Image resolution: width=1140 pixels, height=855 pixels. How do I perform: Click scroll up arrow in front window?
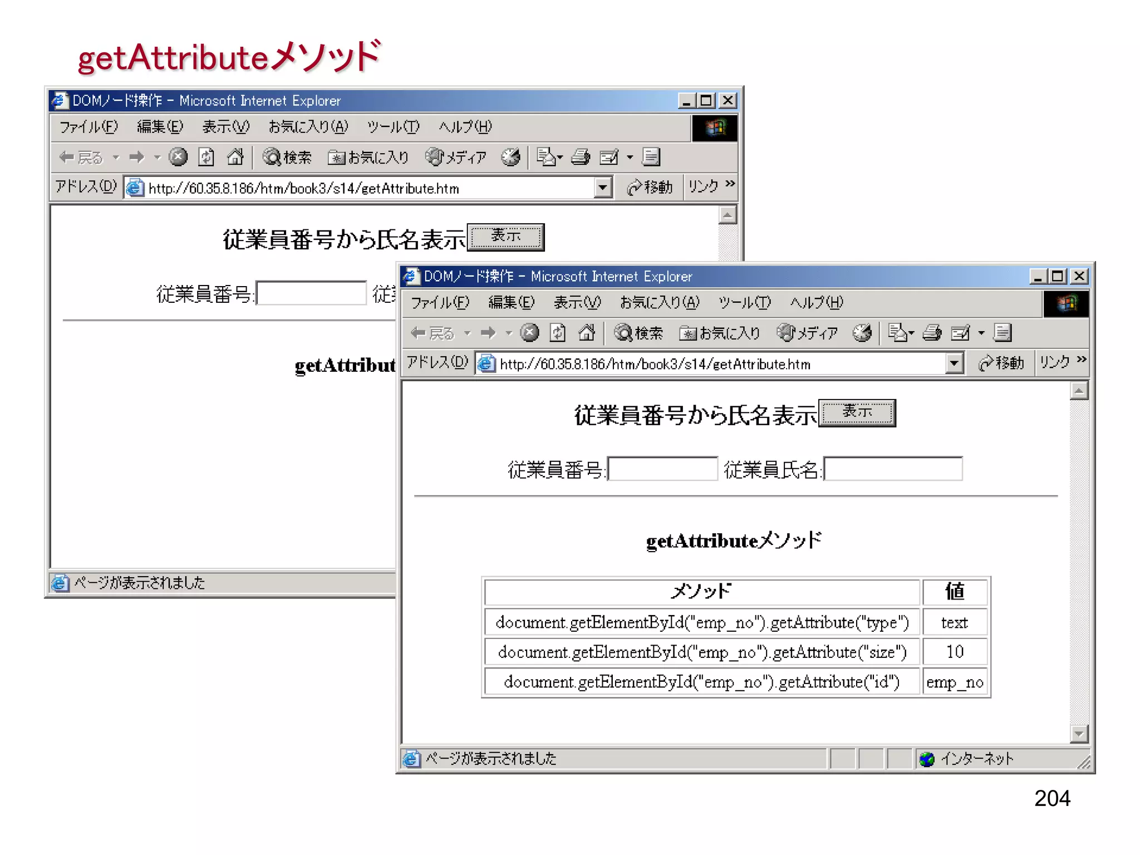[x=1079, y=391]
